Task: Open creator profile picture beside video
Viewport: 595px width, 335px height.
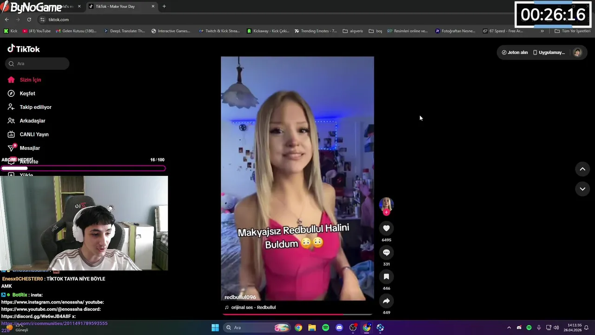Action: click(x=386, y=205)
